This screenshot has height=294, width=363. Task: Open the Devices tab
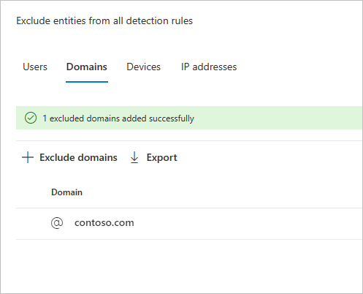pos(144,67)
